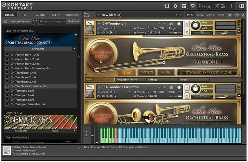This screenshot has height=162, width=248.
Task: Toggle PV button on CH-Trombone 1
Action: pyautogui.click(x=239, y=32)
